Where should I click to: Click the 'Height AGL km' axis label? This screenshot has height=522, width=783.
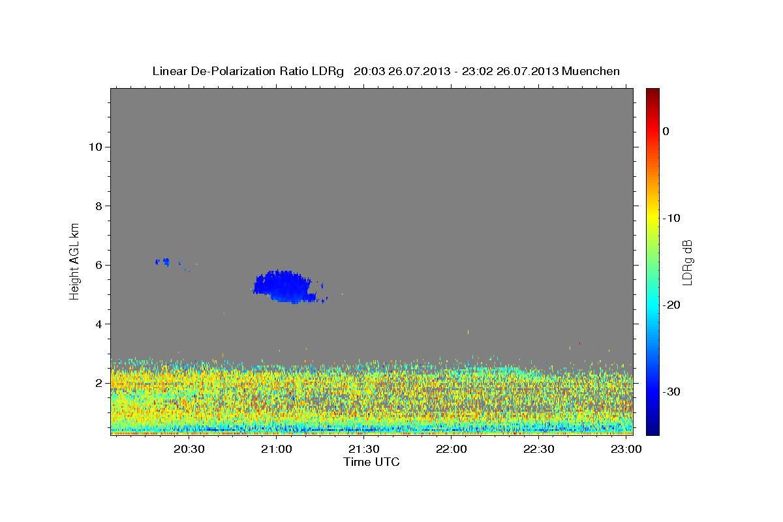point(75,260)
